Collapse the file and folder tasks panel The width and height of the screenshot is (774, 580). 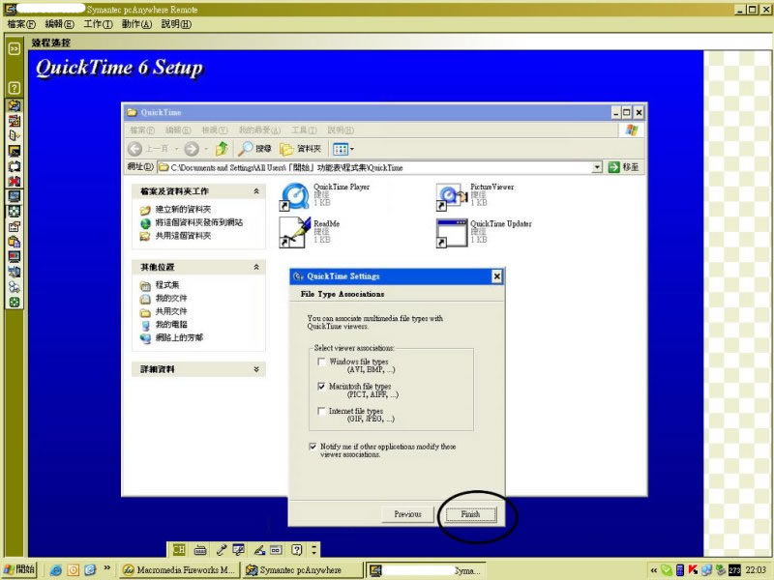[x=256, y=191]
